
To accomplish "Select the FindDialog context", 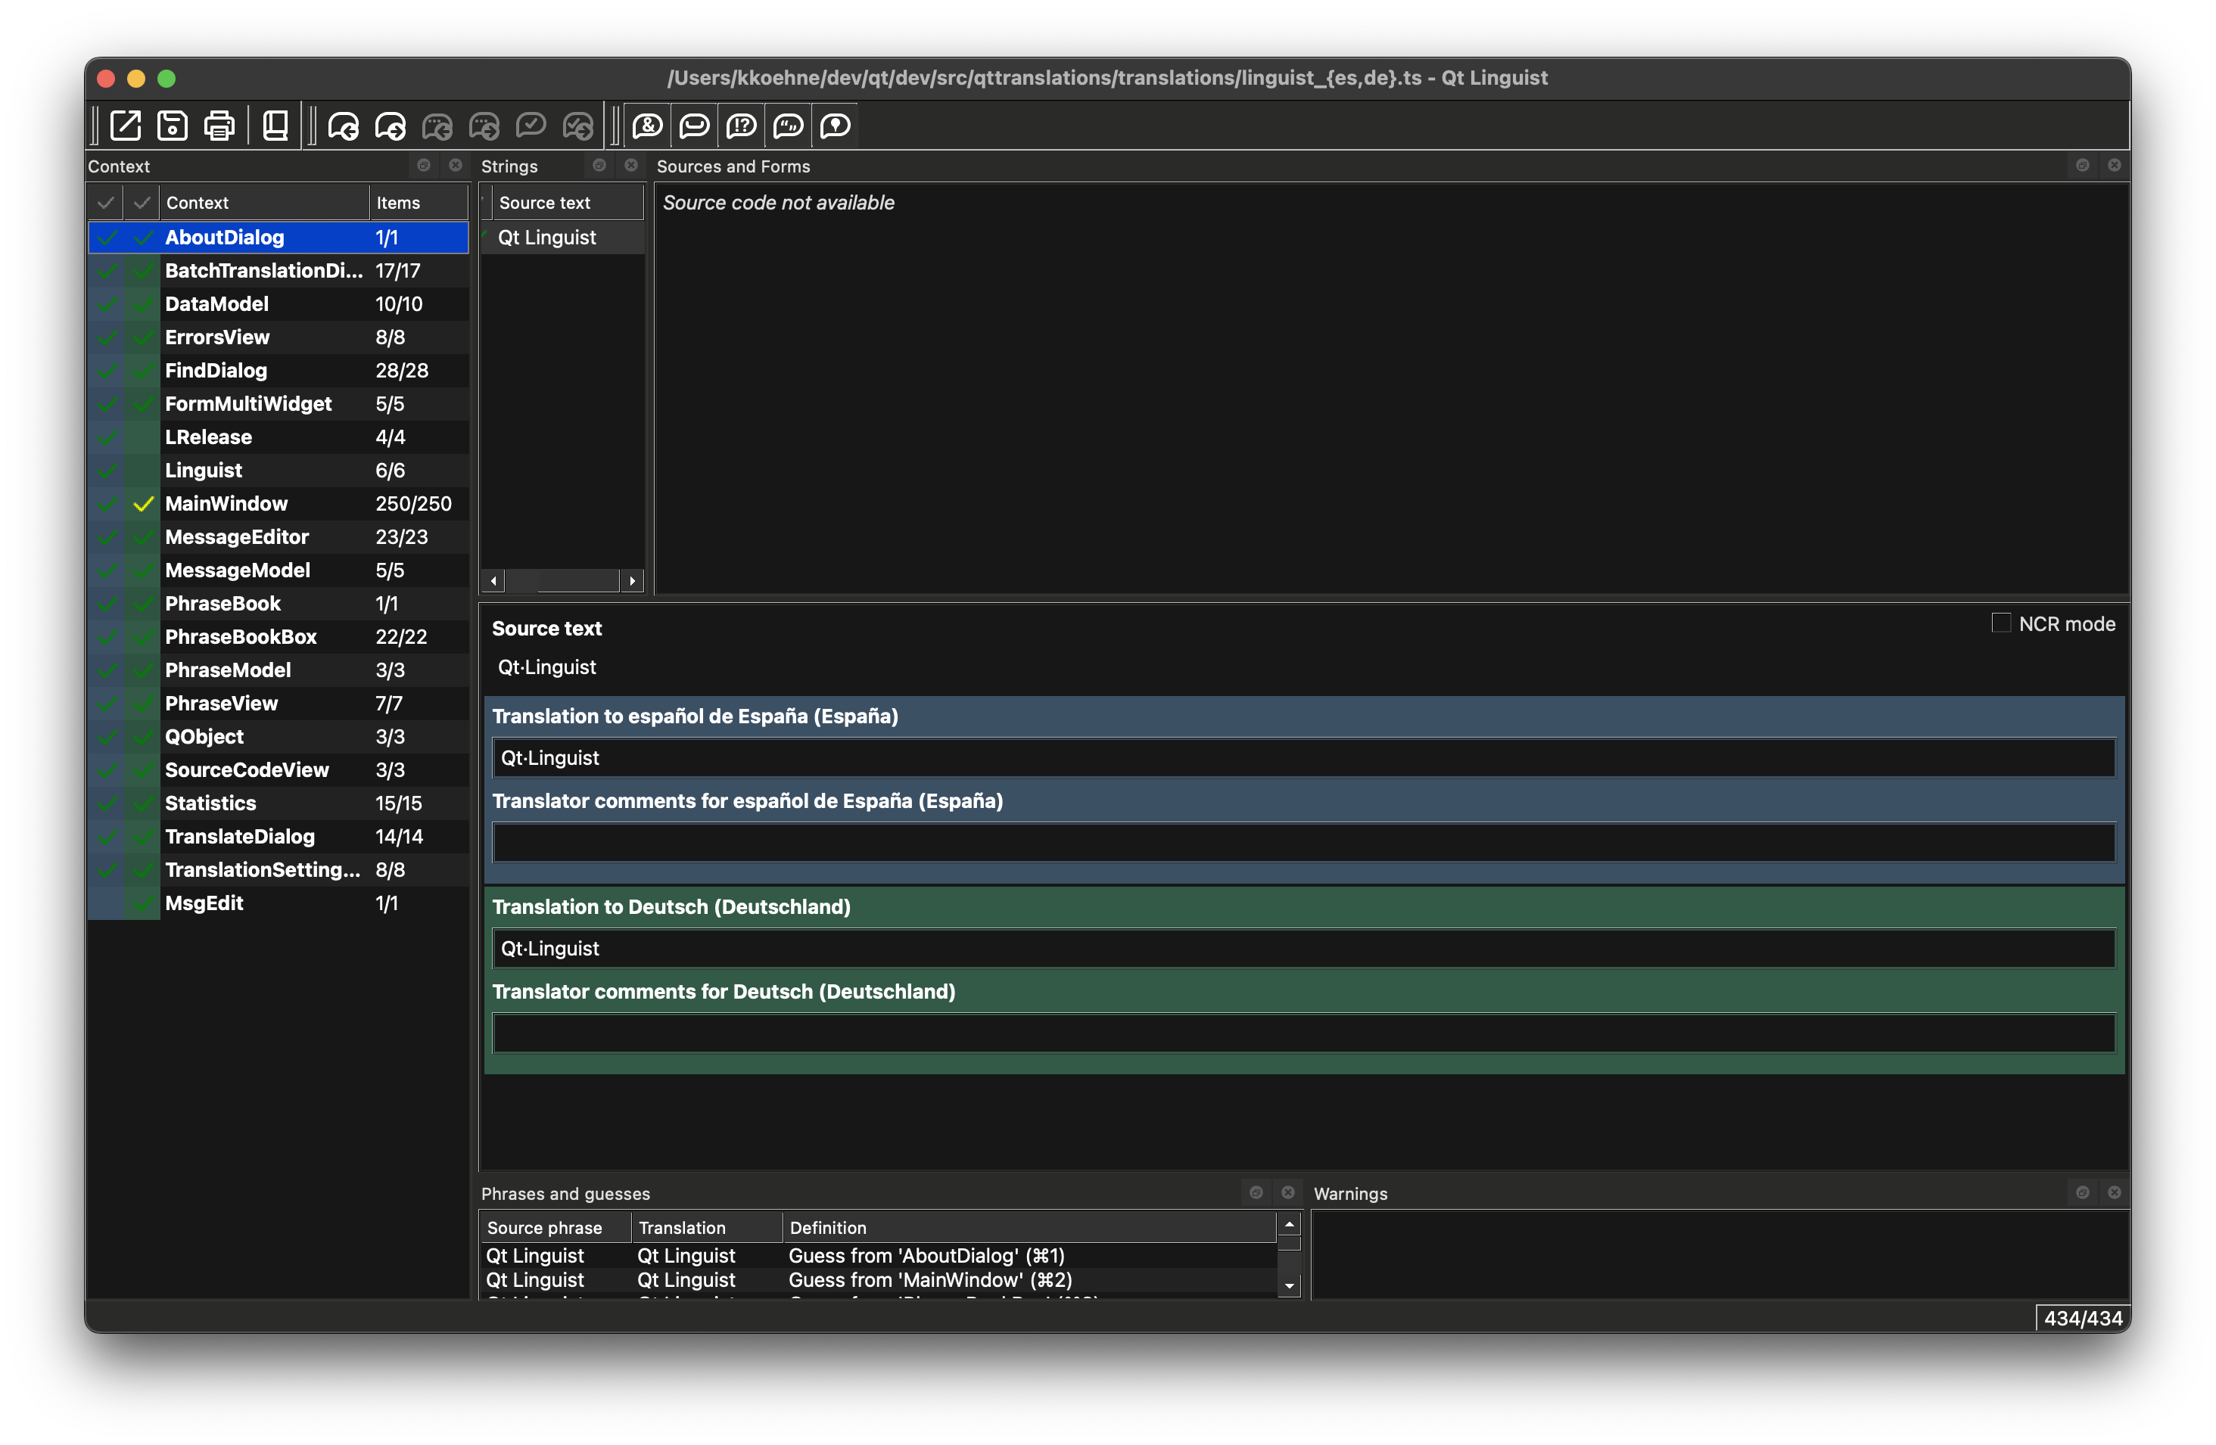I will 279,371.
